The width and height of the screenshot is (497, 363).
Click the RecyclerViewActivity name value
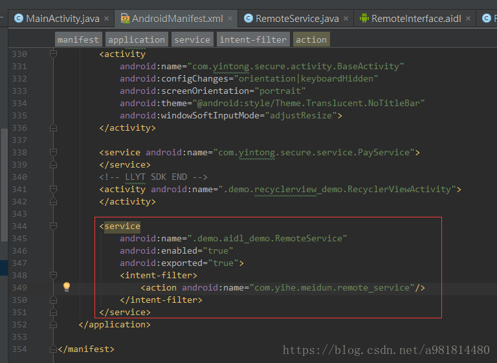pos(337,190)
